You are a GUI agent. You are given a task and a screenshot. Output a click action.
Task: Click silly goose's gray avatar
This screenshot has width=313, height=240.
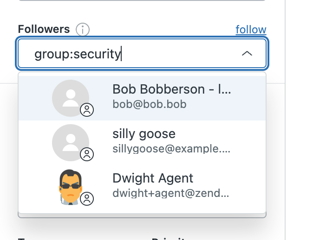coord(70,141)
